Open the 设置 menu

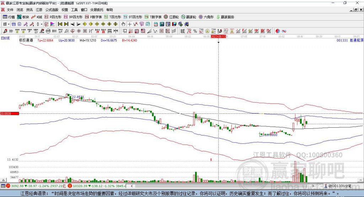tap(65, 10)
